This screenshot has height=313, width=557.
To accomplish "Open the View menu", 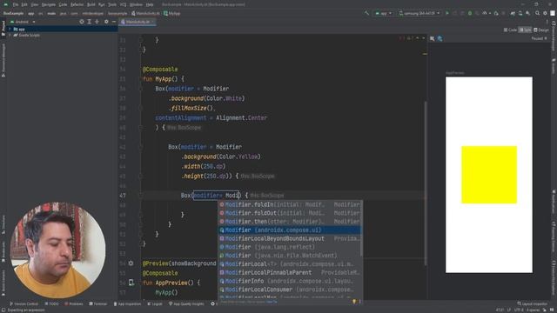I will click(35, 4).
